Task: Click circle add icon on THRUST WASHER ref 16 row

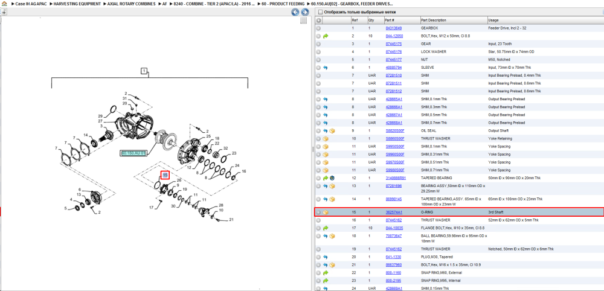Action: [318, 220]
